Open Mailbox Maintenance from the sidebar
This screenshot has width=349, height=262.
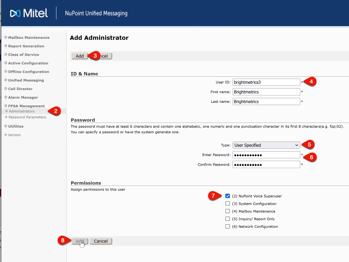point(28,37)
